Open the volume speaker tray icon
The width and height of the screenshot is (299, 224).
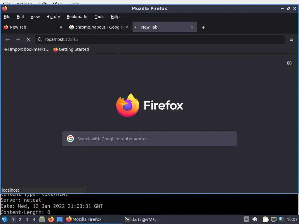click(255, 219)
